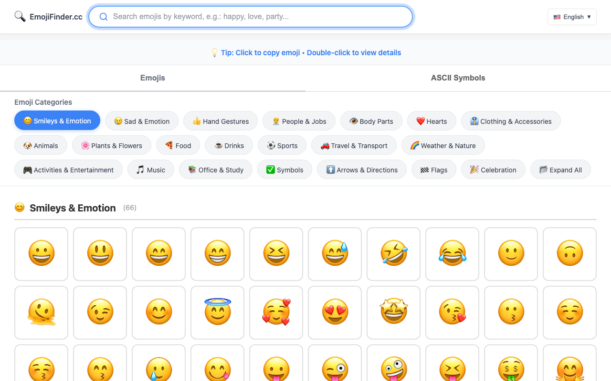611x381 pixels.
Task: Click the Emoji Categories label
Action: click(43, 102)
